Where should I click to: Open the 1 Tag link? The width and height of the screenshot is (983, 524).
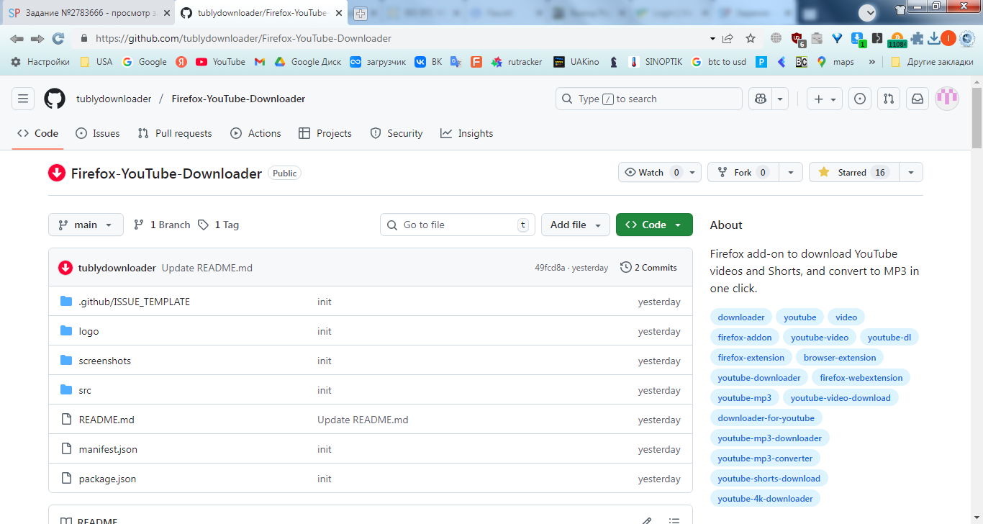218,225
